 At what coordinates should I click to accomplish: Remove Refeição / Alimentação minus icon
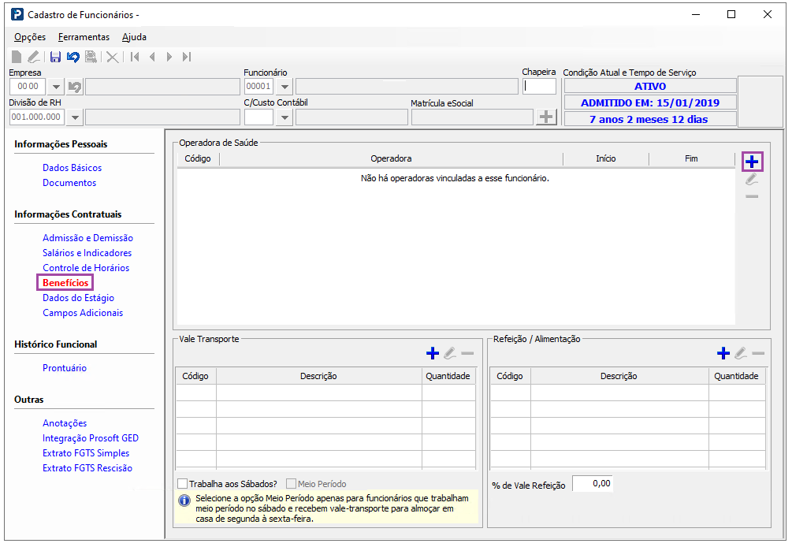758,353
